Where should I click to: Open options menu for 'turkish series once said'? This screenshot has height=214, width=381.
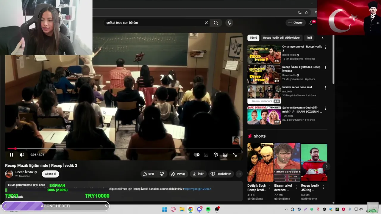325,88
